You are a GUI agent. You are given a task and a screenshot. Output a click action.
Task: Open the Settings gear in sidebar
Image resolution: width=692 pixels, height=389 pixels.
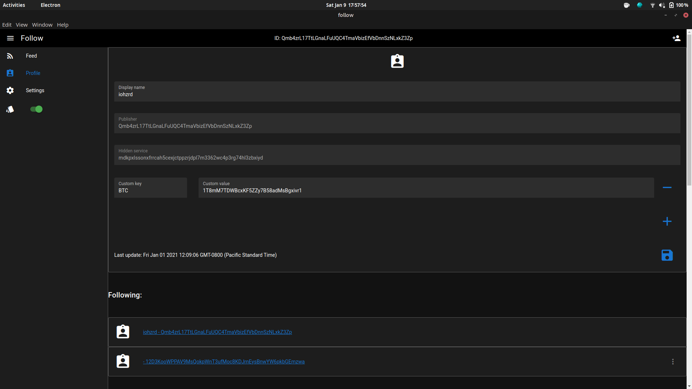[10, 90]
